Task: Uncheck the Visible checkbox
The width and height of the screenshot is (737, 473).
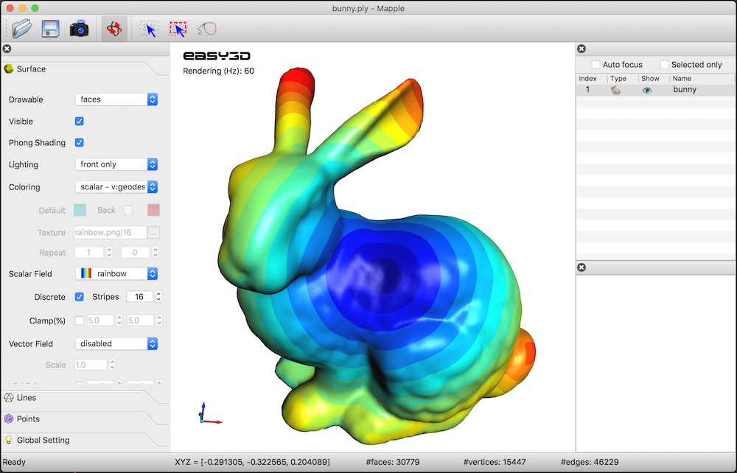Action: point(80,121)
